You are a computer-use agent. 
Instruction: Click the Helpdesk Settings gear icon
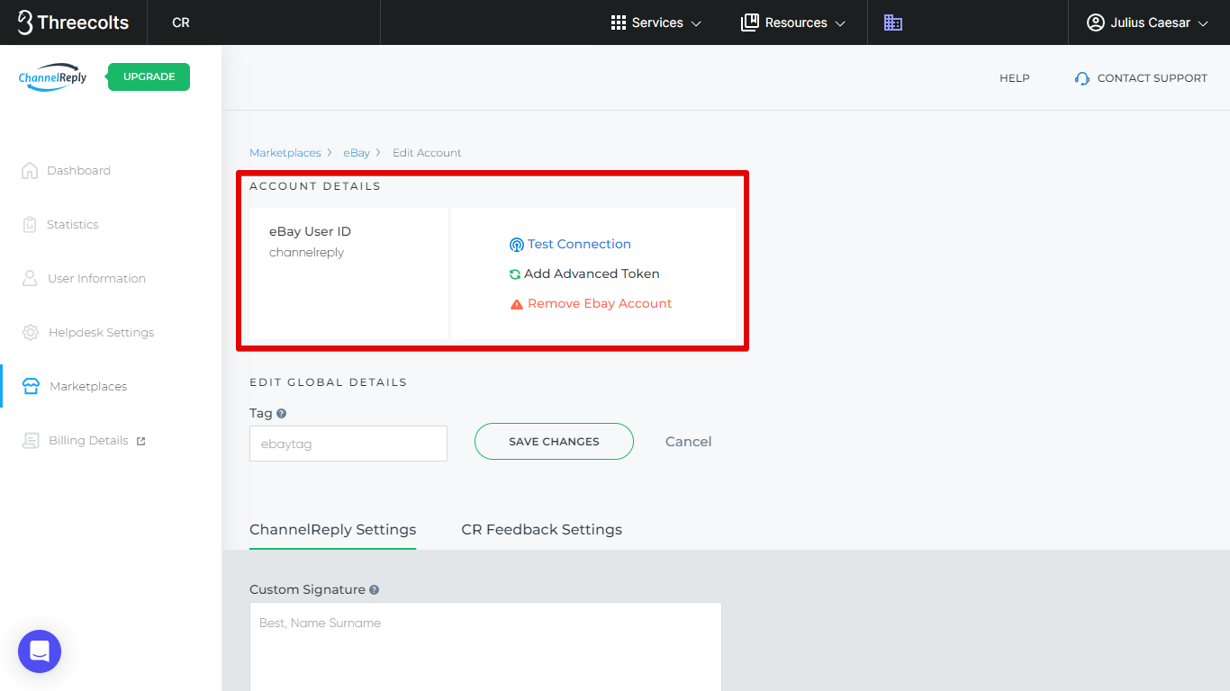31,332
